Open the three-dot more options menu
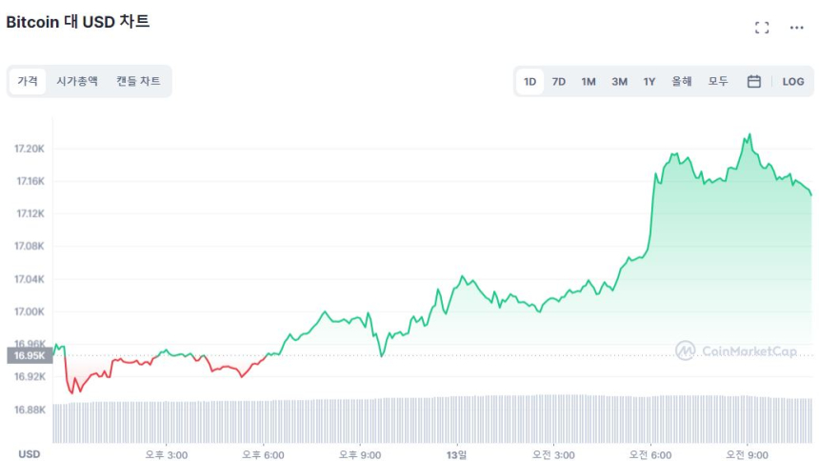 click(796, 28)
